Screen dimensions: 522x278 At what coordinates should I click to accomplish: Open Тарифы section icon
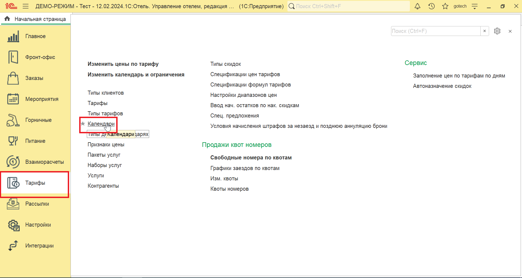point(13,183)
